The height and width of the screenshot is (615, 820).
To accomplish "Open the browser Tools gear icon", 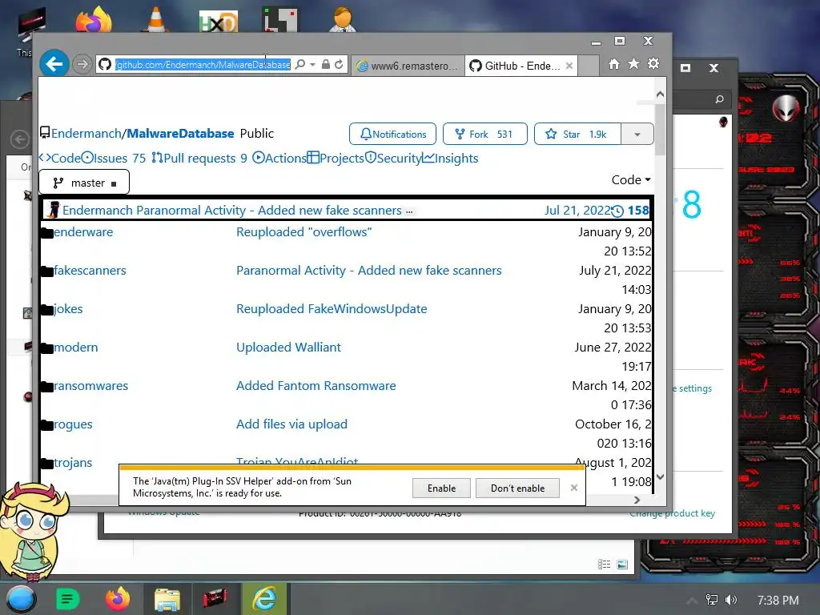I will [653, 64].
